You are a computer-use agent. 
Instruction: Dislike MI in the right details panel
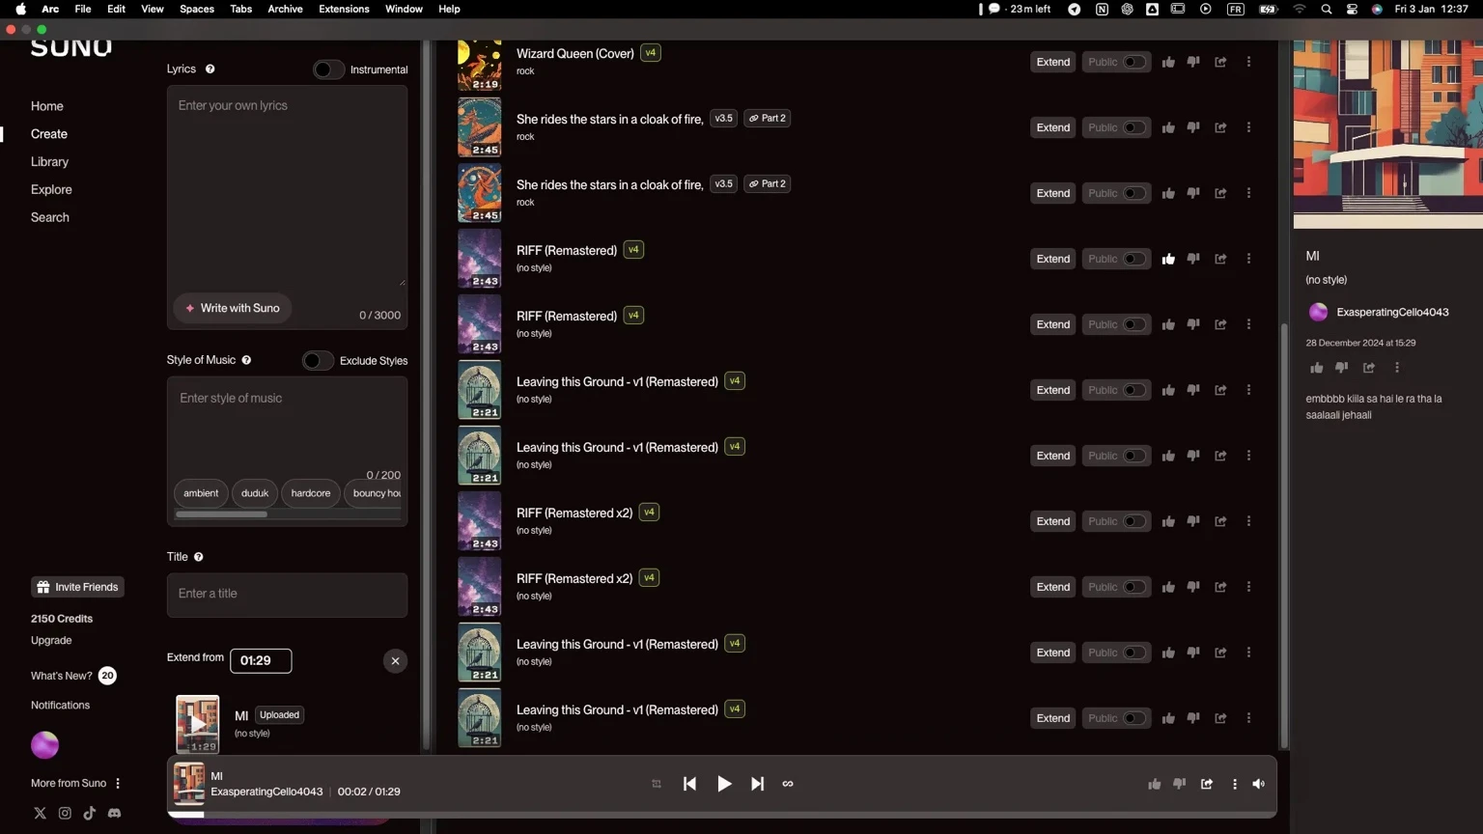1341,368
